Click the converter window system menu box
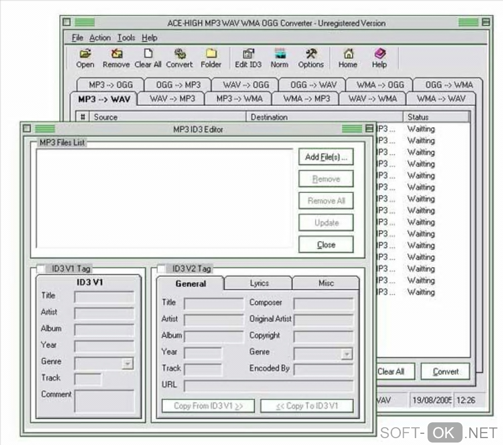This screenshot has height=445, width=503. click(67, 22)
